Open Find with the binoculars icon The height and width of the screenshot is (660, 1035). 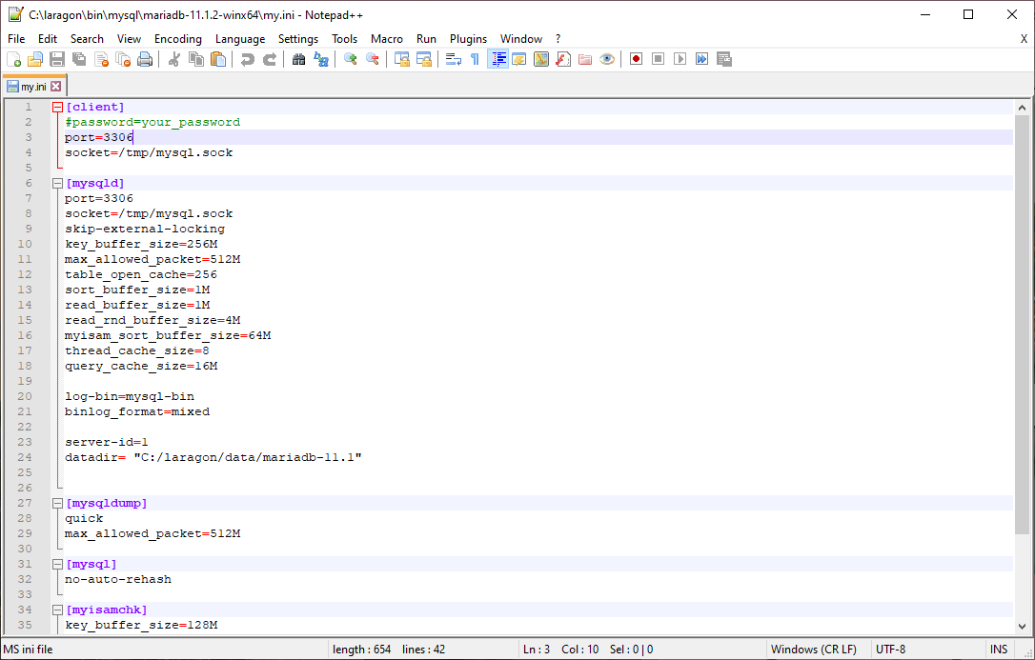click(x=298, y=59)
